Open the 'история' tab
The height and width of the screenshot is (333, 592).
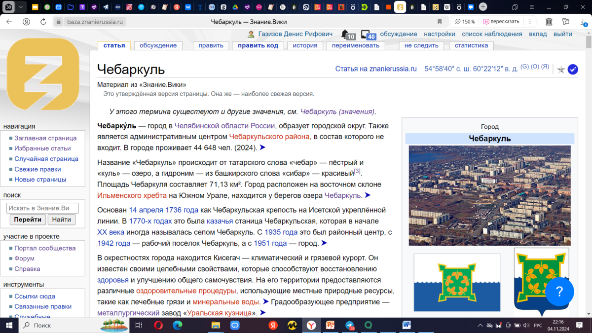(x=305, y=45)
